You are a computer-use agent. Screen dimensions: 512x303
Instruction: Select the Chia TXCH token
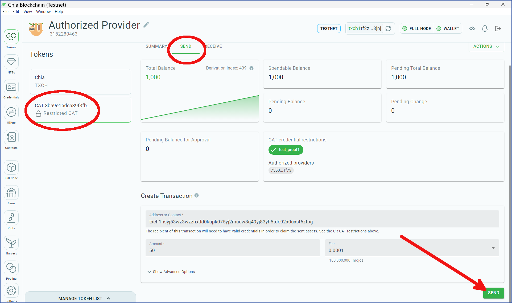point(80,81)
